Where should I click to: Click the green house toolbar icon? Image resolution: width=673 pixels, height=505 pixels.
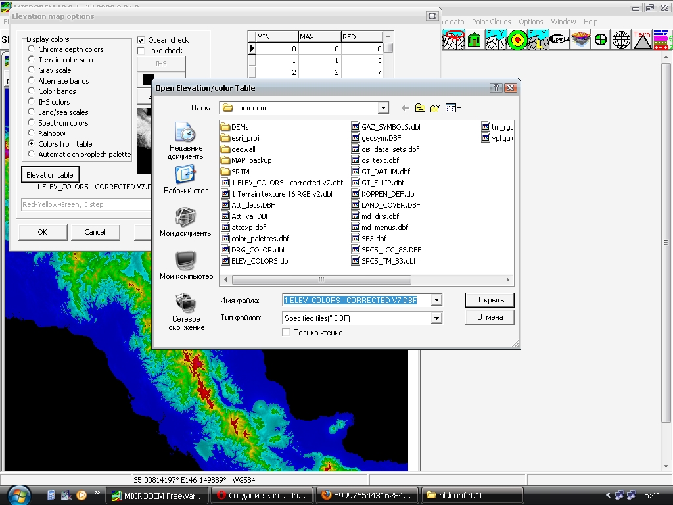[x=474, y=39]
